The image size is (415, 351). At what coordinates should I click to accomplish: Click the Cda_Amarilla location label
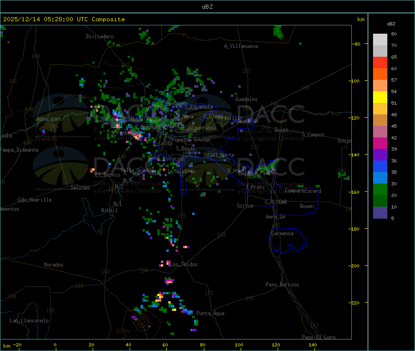(x=35, y=200)
